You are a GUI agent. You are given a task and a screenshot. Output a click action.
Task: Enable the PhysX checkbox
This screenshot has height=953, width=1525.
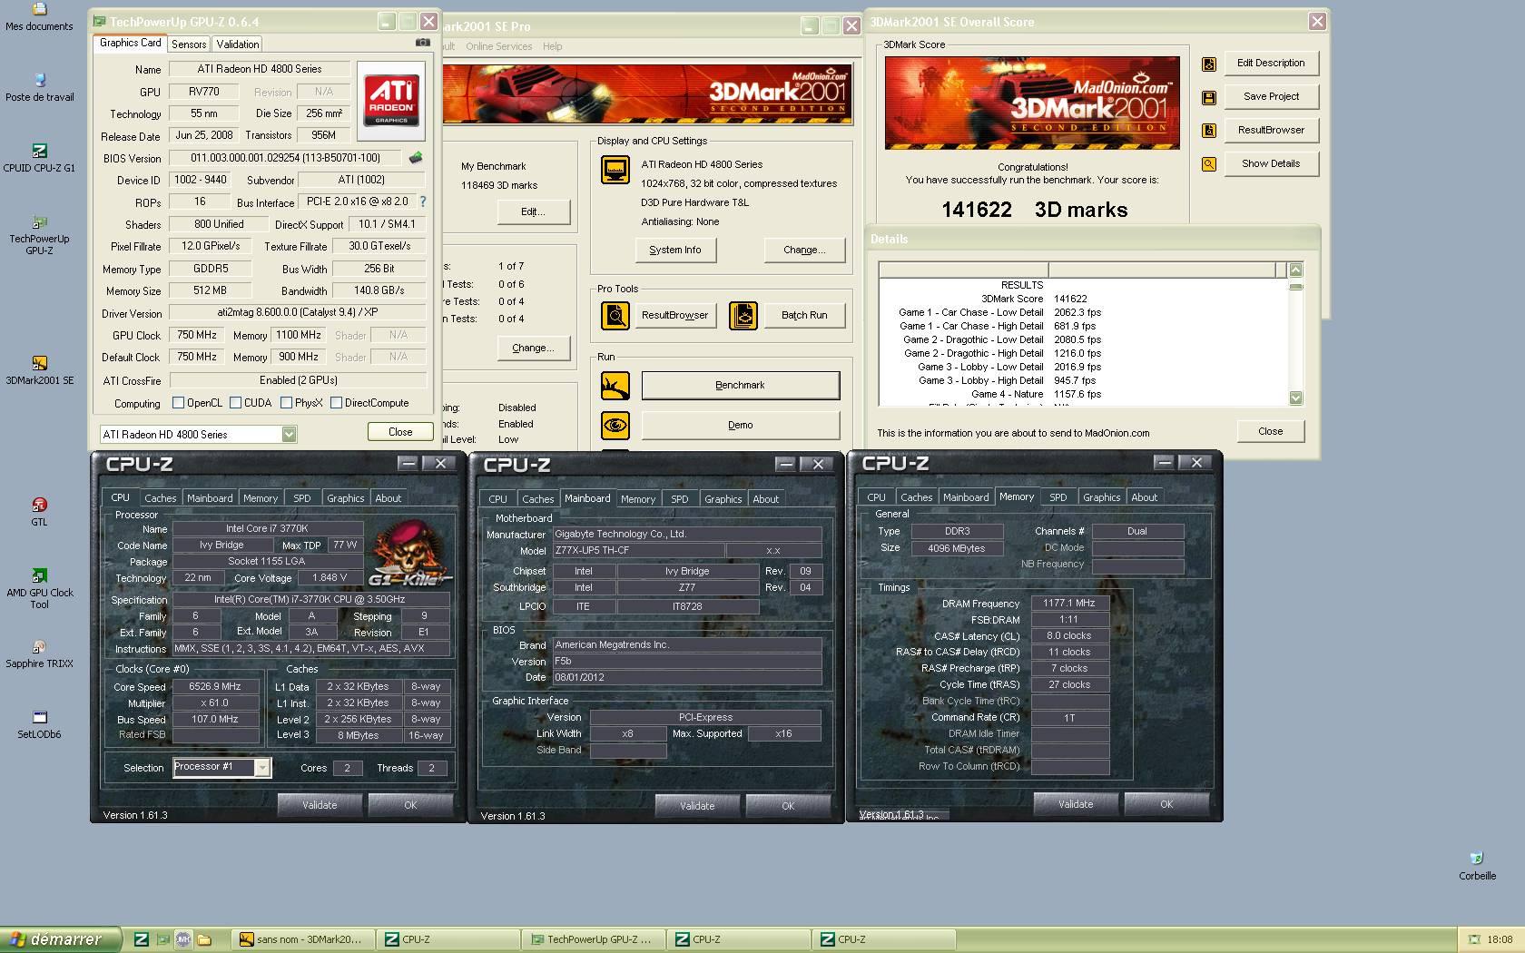tap(287, 403)
